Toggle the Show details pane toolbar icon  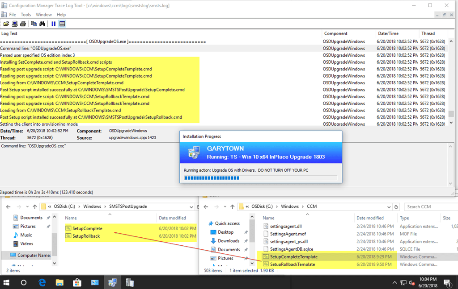62,24
